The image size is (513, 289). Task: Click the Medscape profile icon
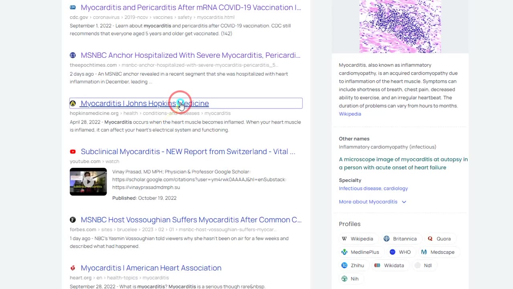coord(424,252)
